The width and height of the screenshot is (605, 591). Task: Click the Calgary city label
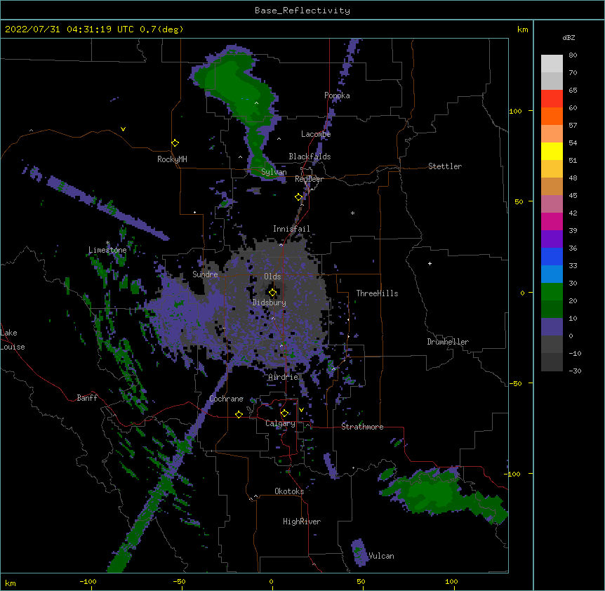point(280,423)
